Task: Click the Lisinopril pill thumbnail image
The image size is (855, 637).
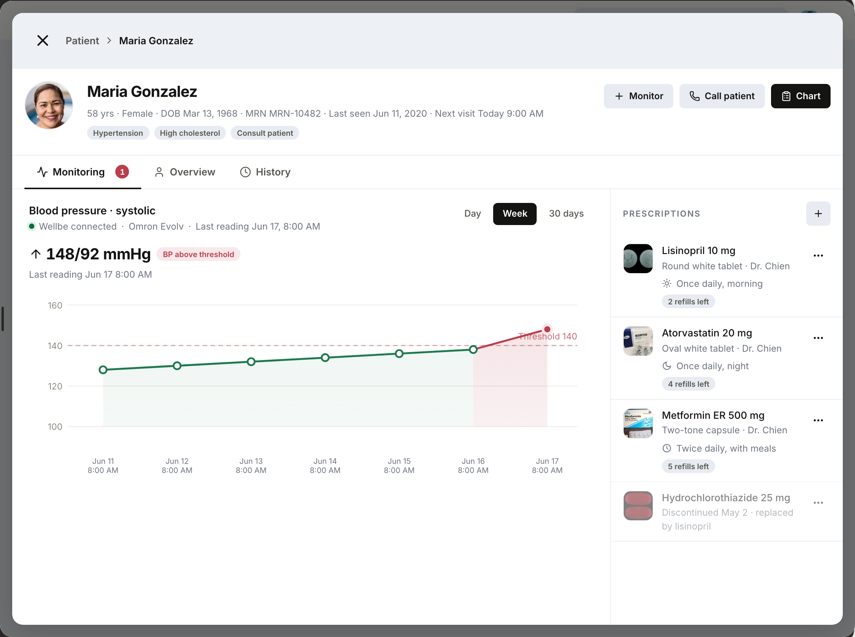Action: [638, 259]
